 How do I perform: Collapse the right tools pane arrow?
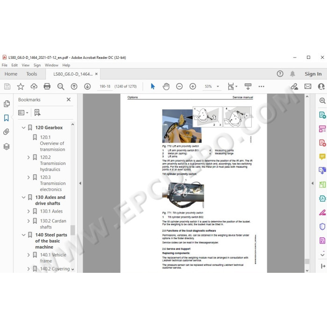point(313,183)
